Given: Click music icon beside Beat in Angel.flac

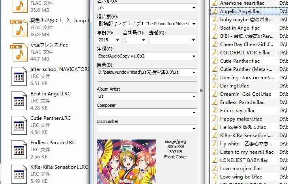Looking at the screenshot, I should click(x=215, y=28).
